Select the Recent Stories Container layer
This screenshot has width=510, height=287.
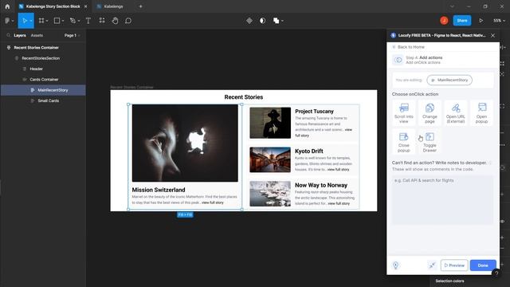point(43,48)
